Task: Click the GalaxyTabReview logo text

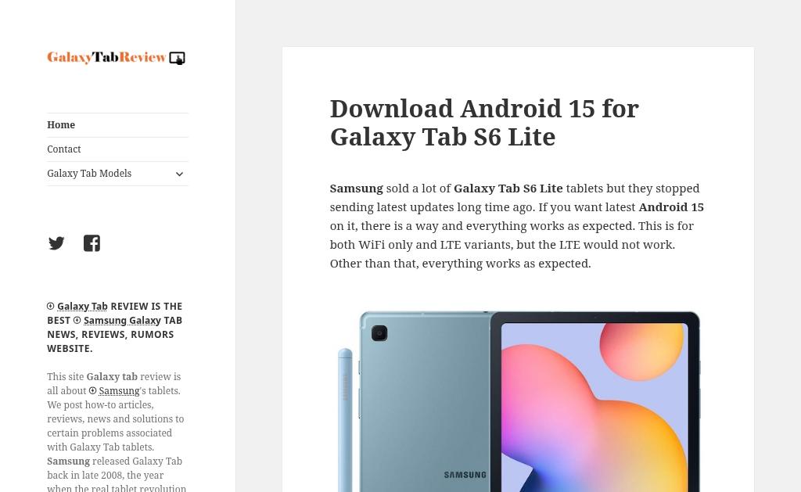Action: click(106, 57)
